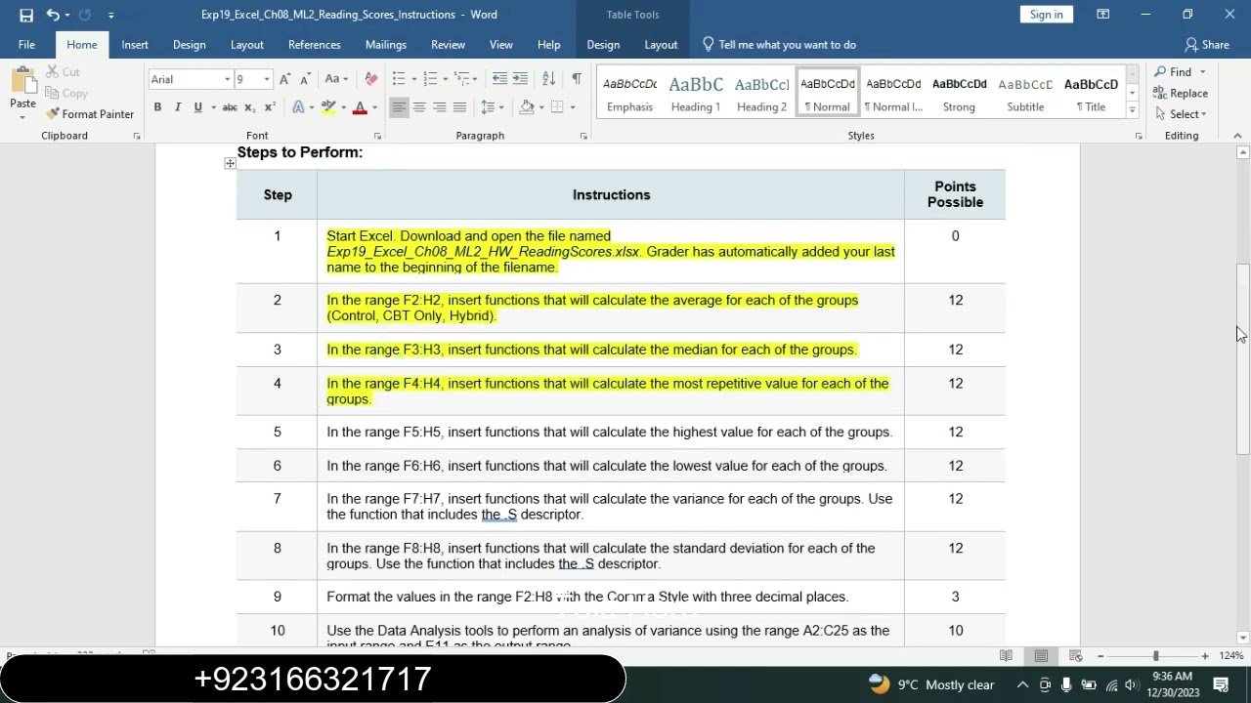Toggle Bold formatting

click(x=157, y=107)
